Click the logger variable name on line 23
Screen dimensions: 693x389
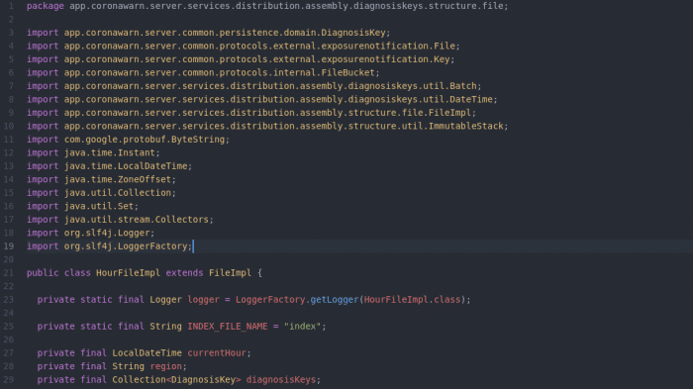click(x=203, y=300)
